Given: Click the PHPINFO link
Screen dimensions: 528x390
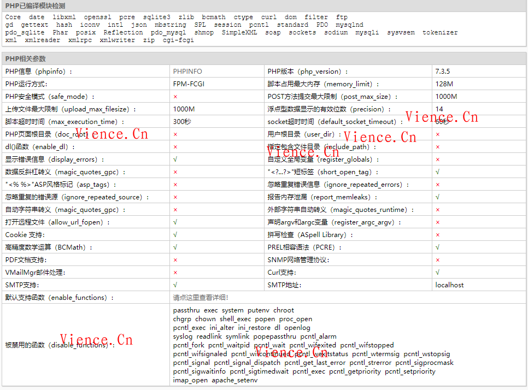Looking at the screenshot, I should pos(187,71).
